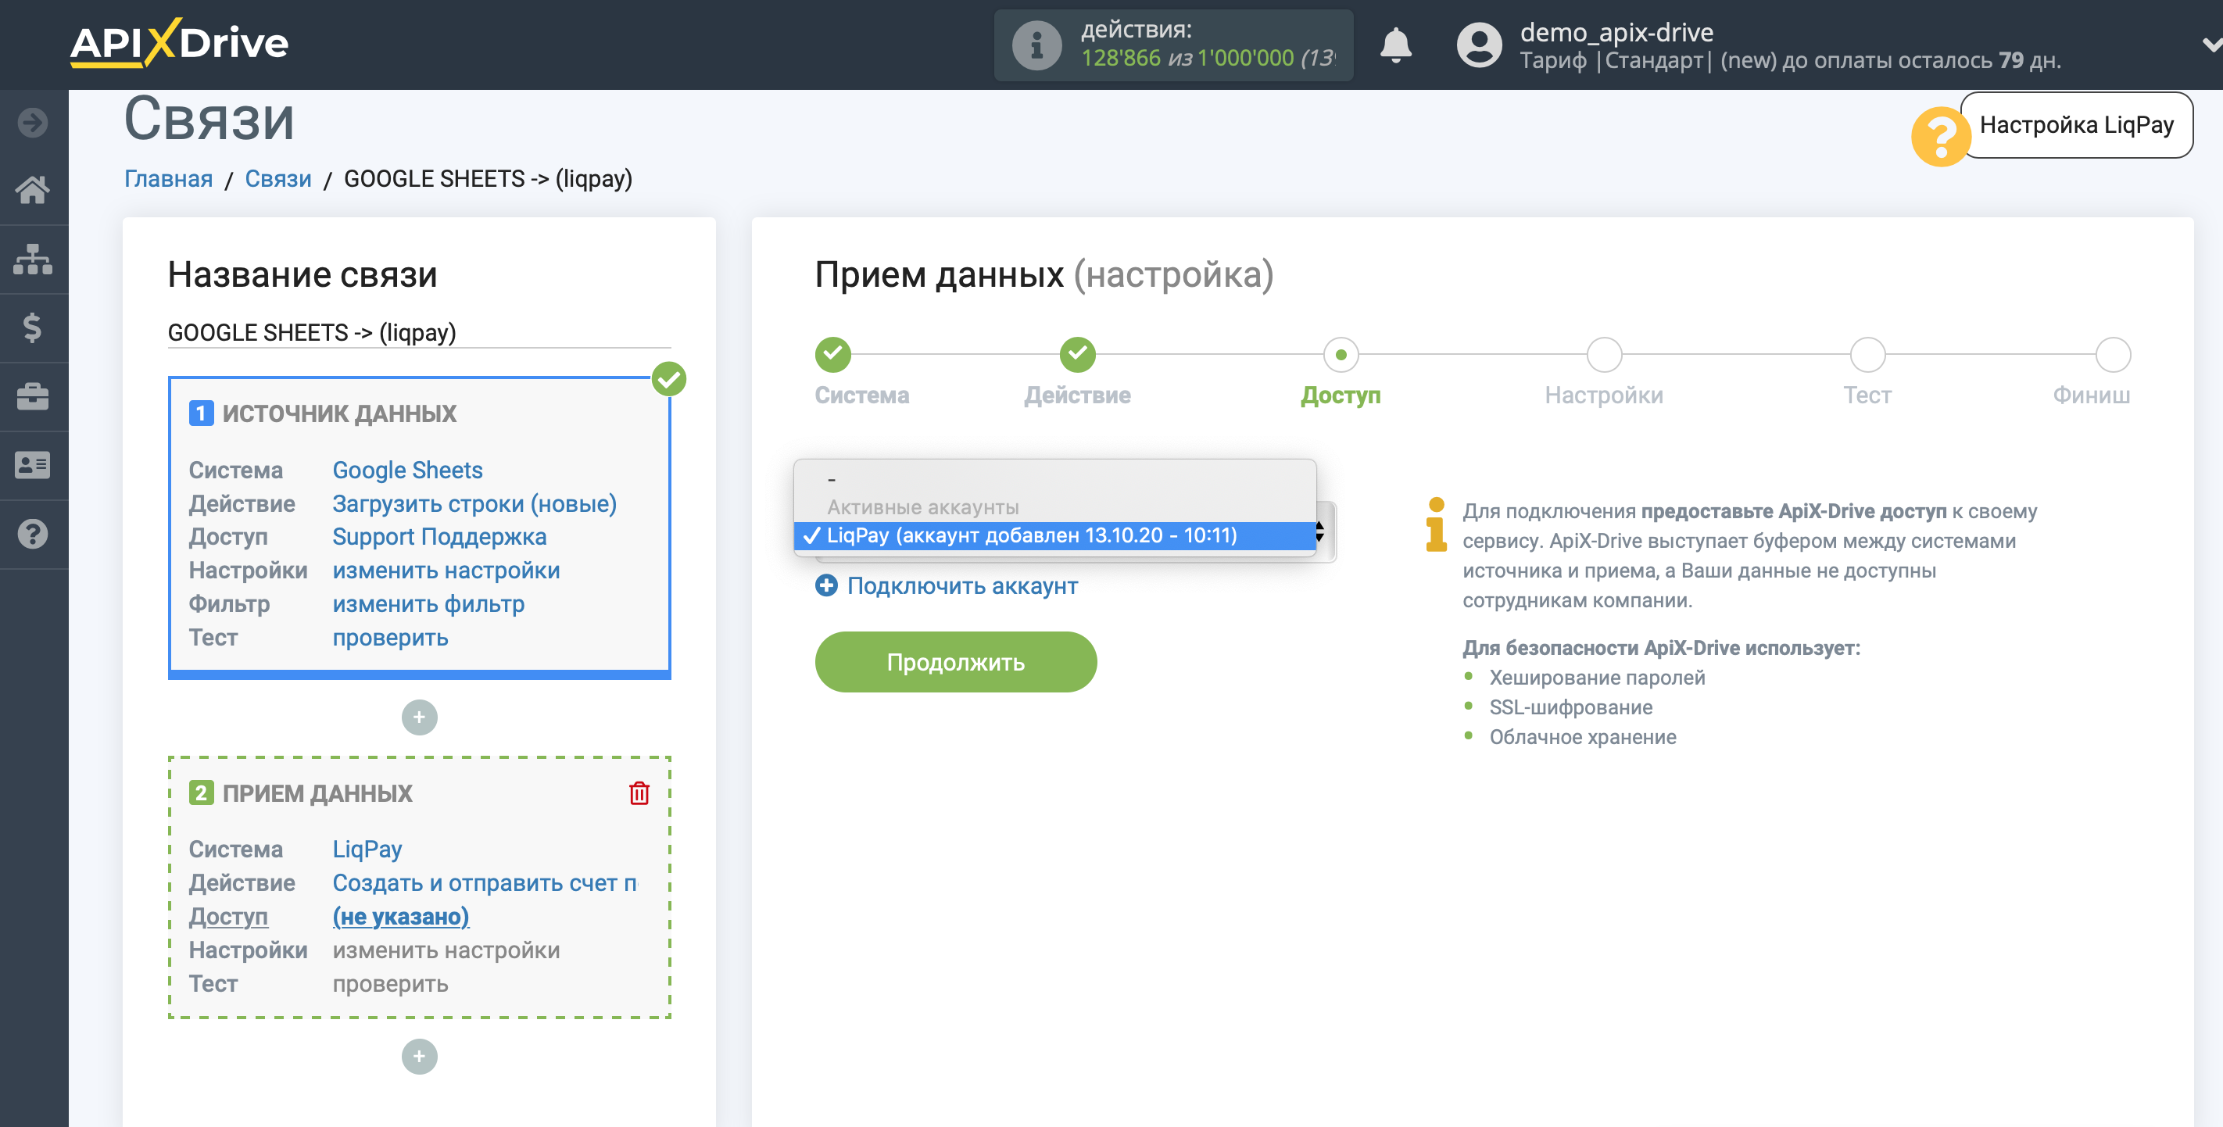The image size is (2223, 1127).
Task: Click the actions info icon
Action: pos(1036,45)
